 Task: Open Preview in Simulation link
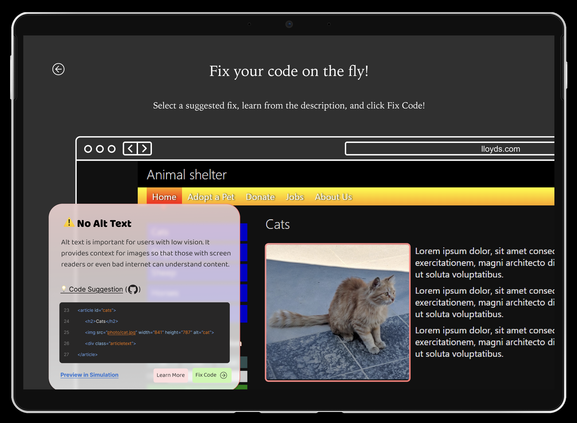[89, 375]
